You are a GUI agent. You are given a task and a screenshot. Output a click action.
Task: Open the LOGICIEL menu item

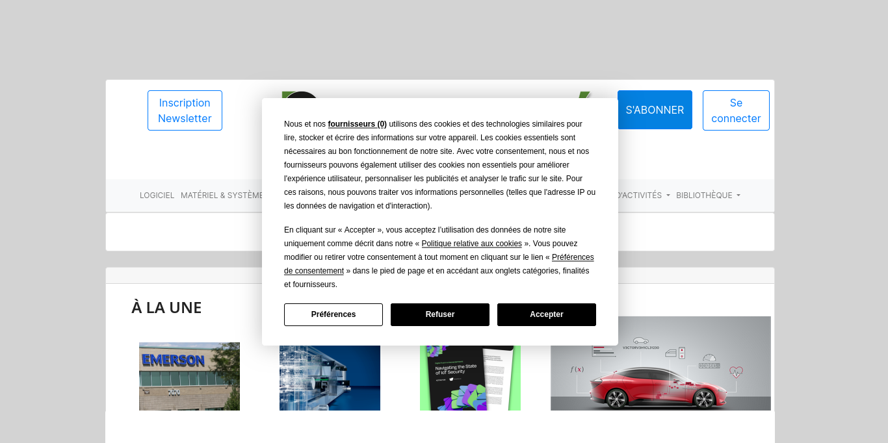(x=157, y=196)
